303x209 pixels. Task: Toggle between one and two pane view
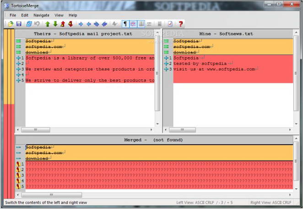tap(141, 24)
